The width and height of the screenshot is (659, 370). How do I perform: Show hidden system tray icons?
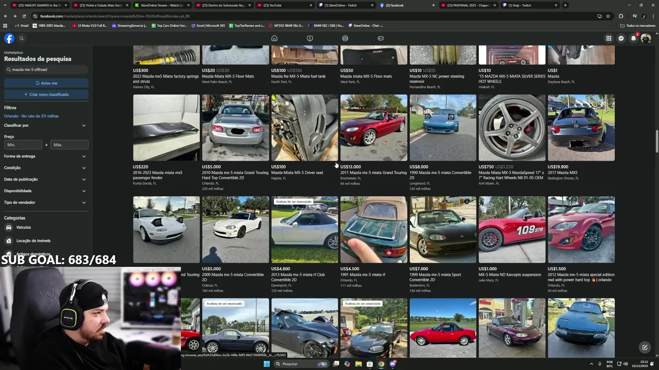pyautogui.click(x=591, y=364)
